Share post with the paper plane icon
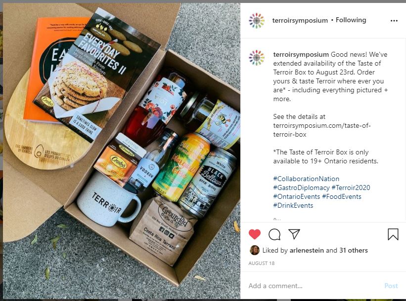Image resolution: width=406 pixels, height=301 pixels. tap(294, 234)
